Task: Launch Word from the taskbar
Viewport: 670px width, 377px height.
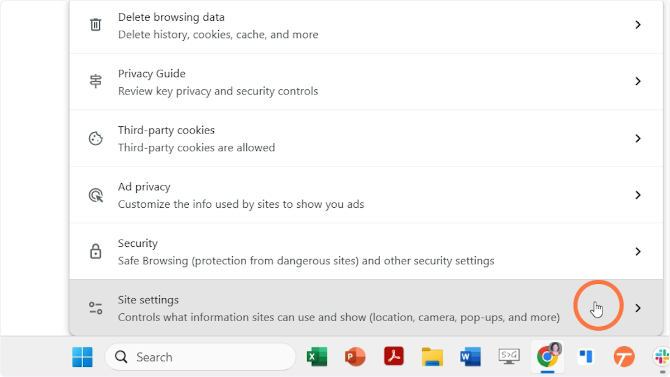Action: tap(470, 357)
